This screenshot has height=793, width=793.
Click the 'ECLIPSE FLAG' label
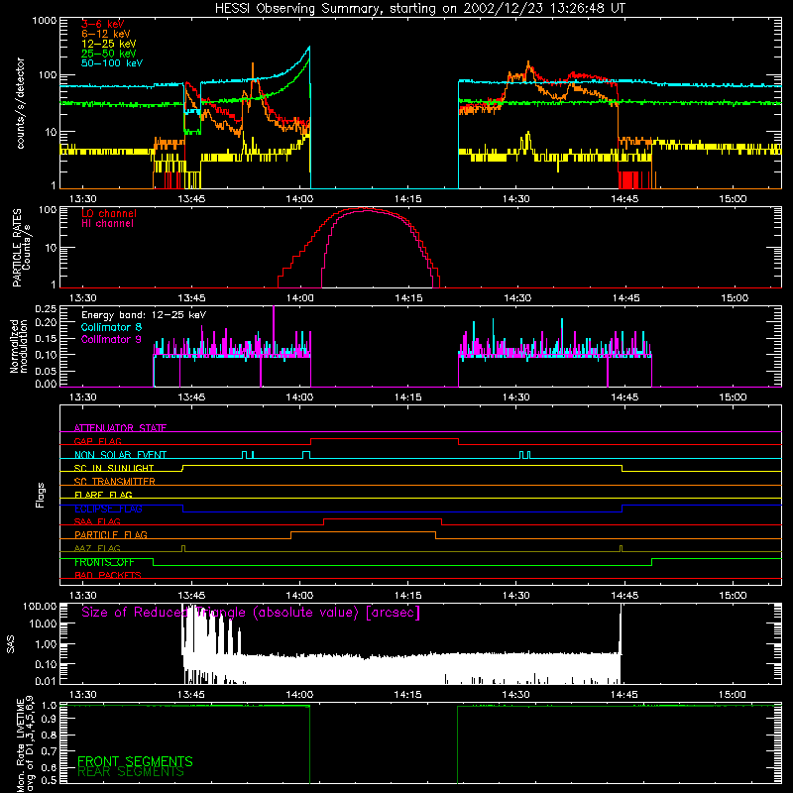tap(108, 509)
